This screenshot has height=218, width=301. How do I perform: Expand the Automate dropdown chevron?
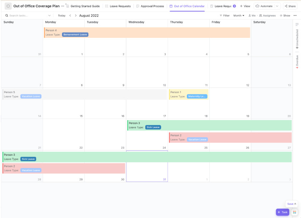tap(277, 6)
